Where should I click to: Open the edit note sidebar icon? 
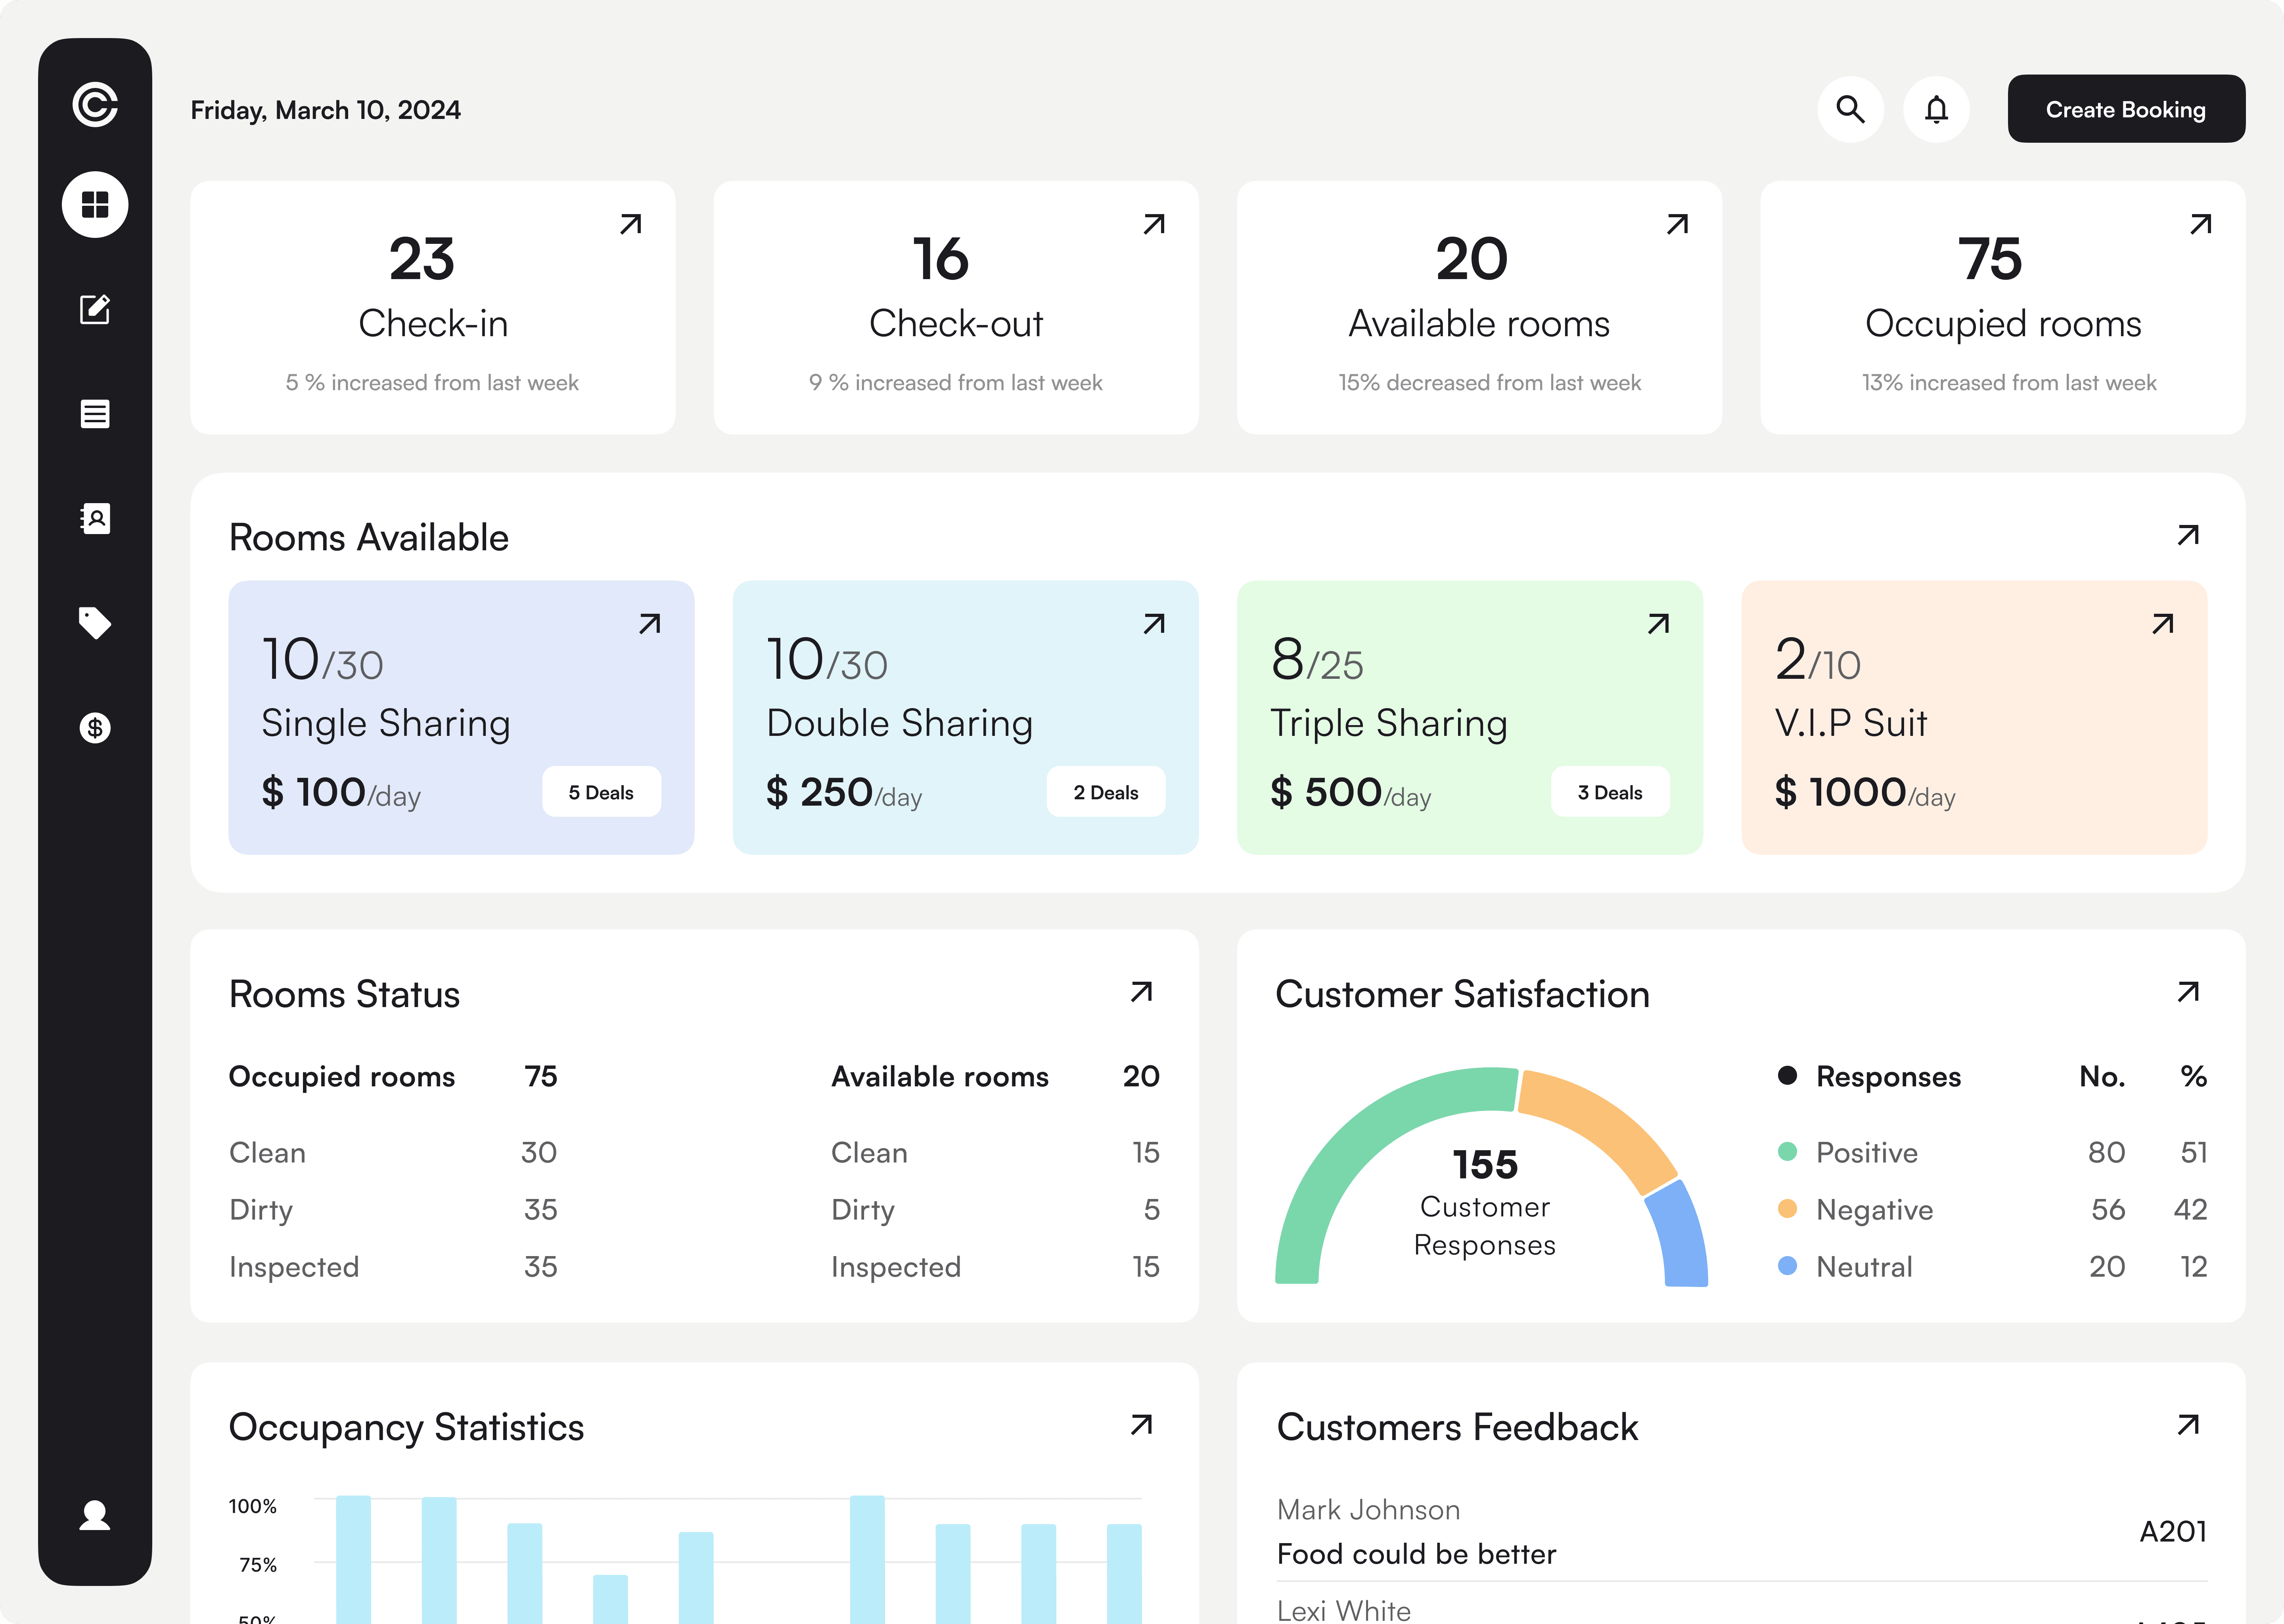pyautogui.click(x=95, y=309)
